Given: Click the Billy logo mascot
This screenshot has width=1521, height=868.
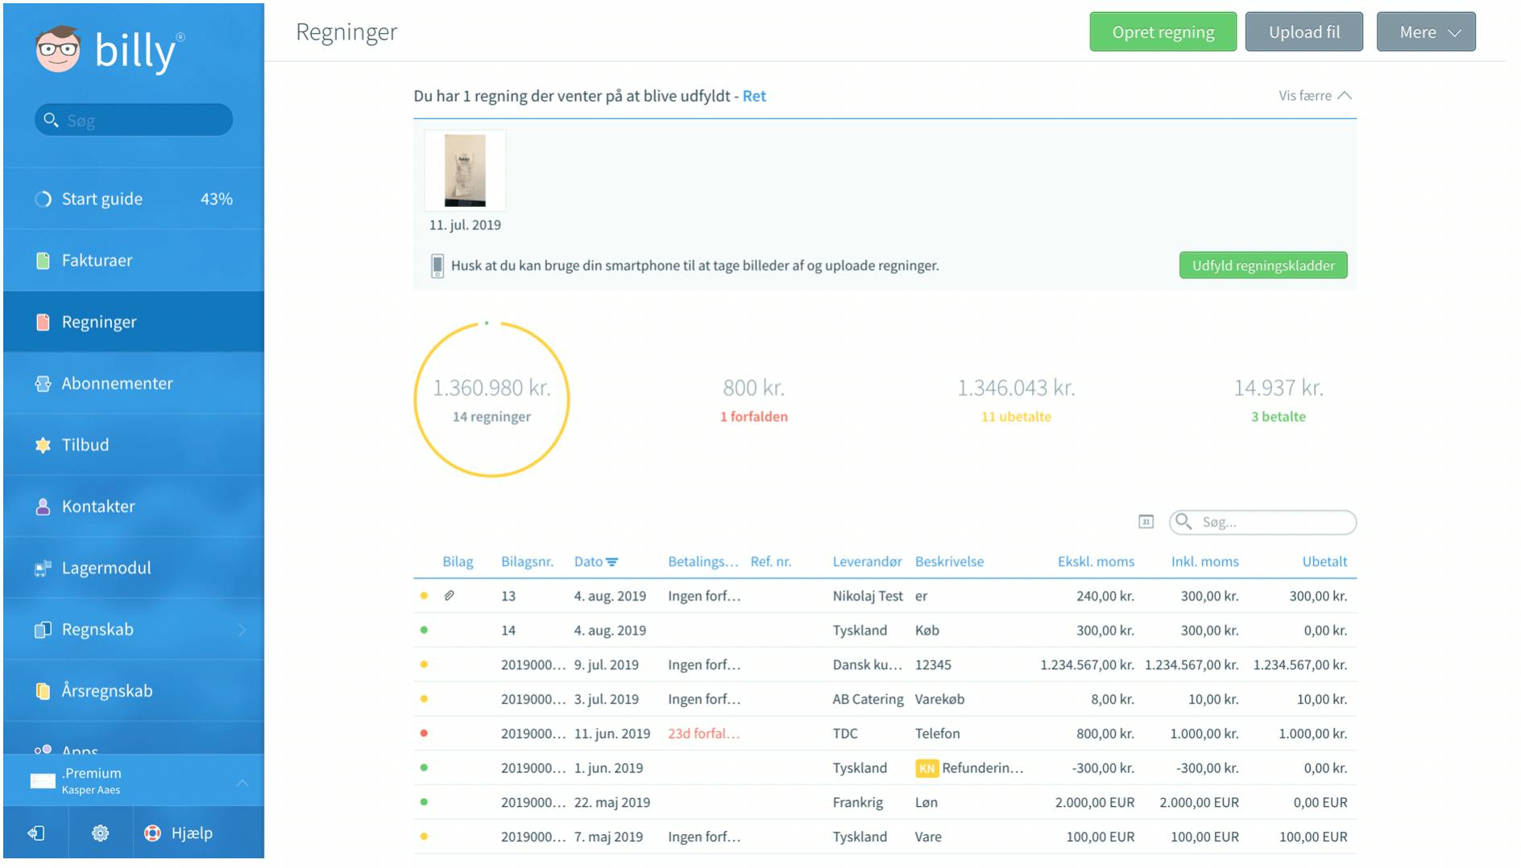Looking at the screenshot, I should pyautogui.click(x=58, y=50).
